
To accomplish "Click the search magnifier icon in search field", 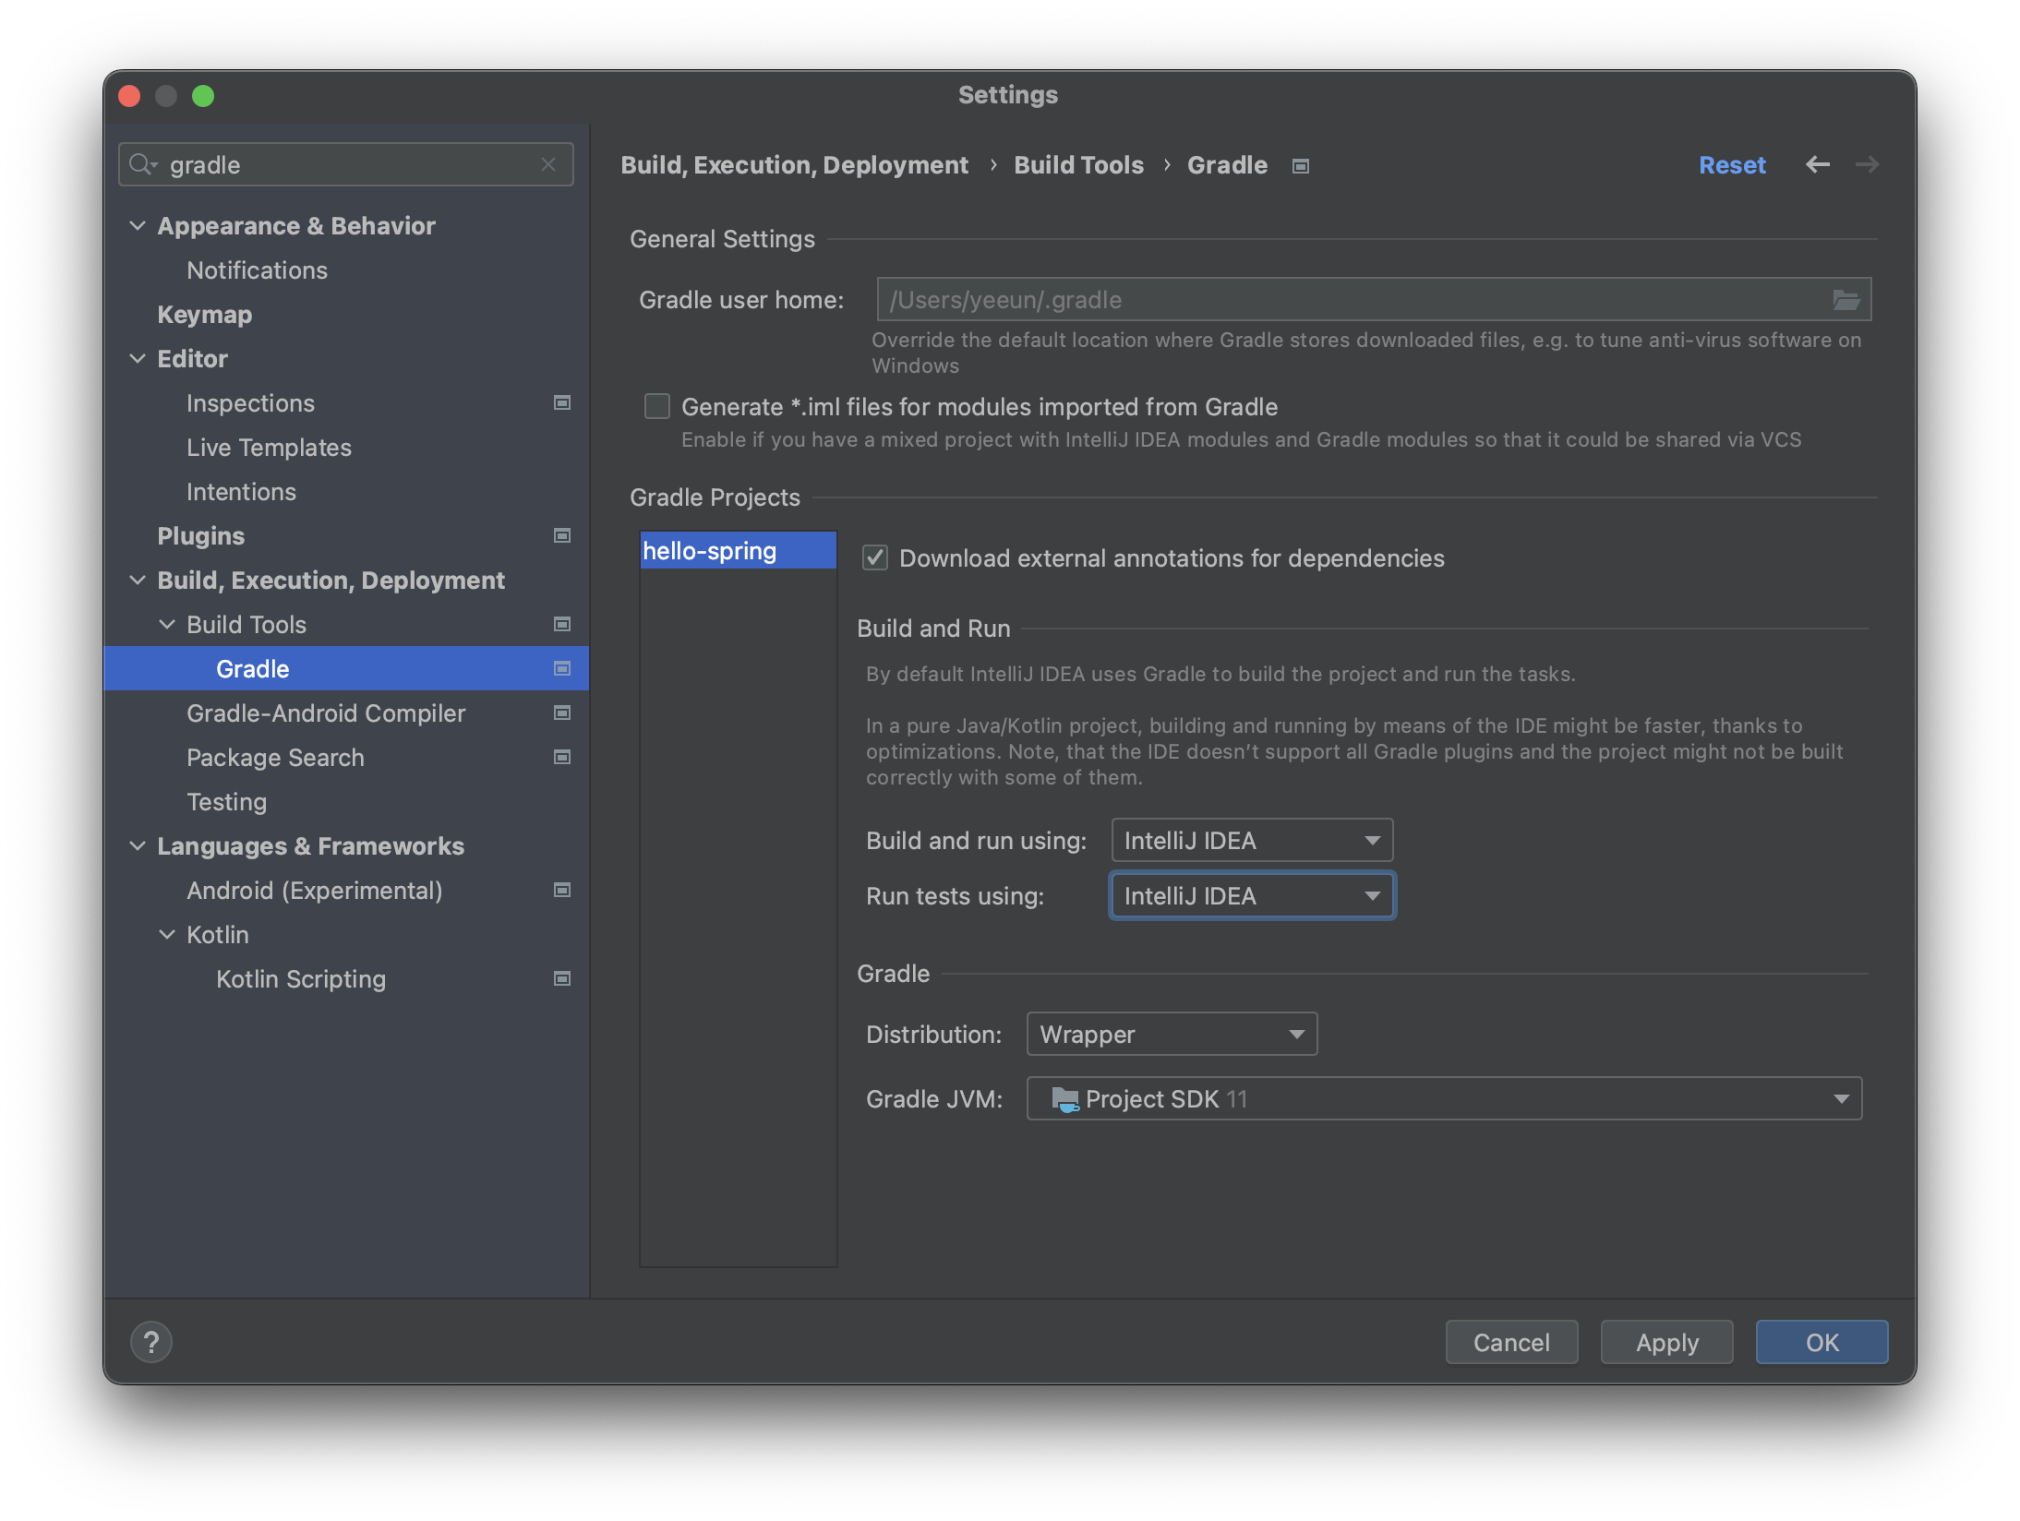I will click(x=141, y=164).
